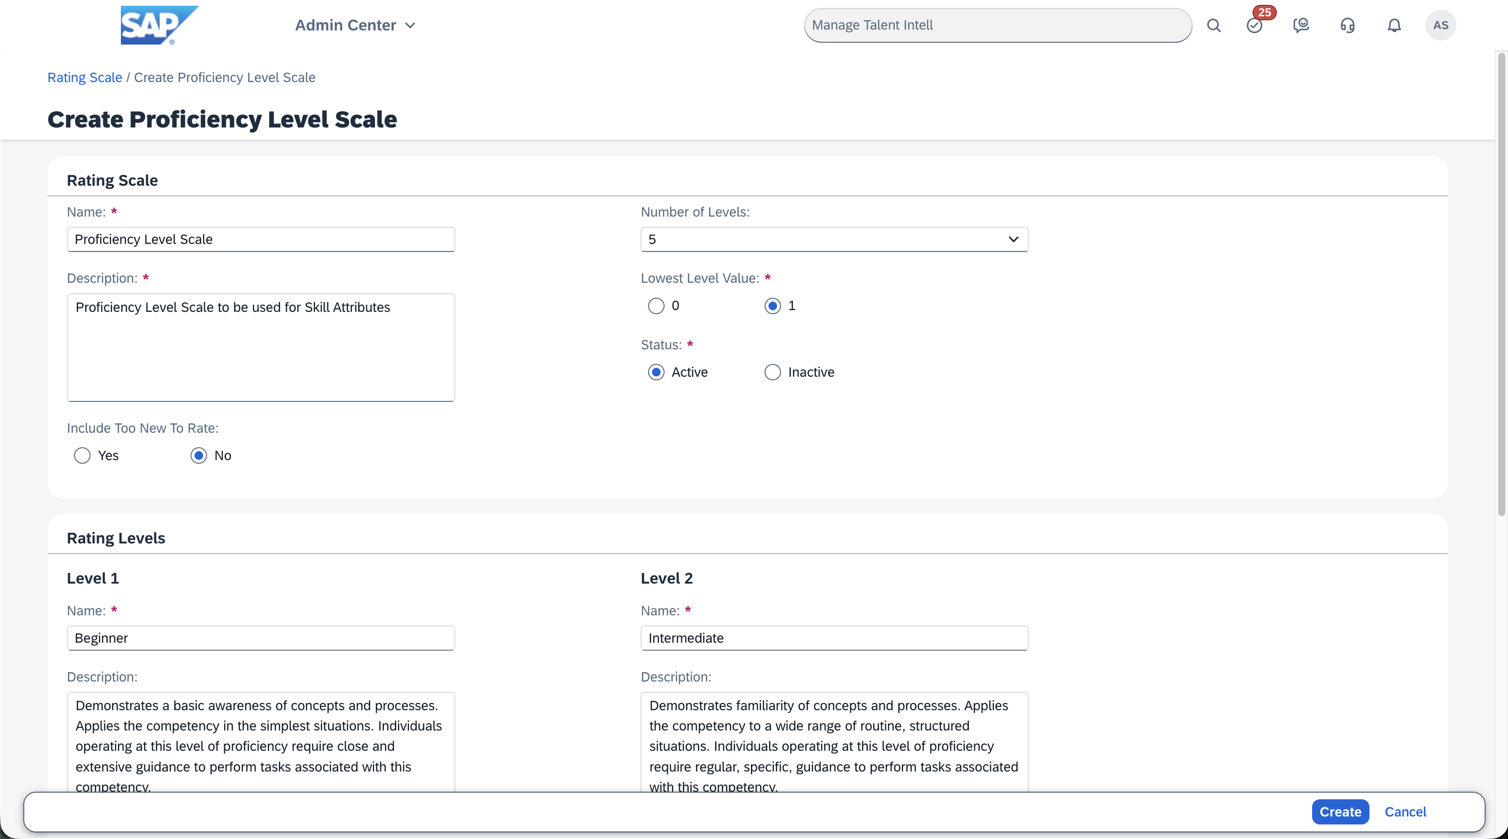Click the search magnifier icon
1508x839 pixels.
[1214, 25]
